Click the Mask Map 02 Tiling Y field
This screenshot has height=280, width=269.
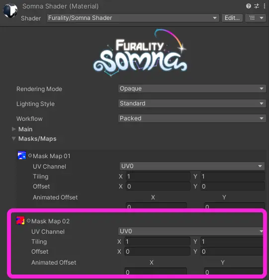click(232, 242)
